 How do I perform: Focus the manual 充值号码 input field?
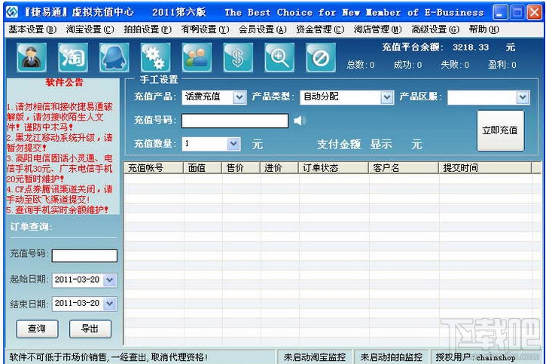click(235, 121)
